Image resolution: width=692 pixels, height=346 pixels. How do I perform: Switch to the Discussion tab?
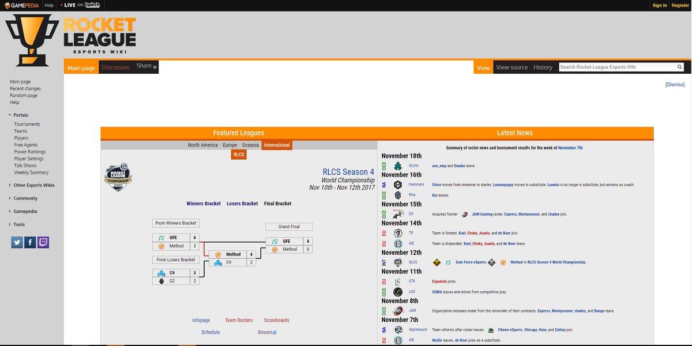pos(115,67)
